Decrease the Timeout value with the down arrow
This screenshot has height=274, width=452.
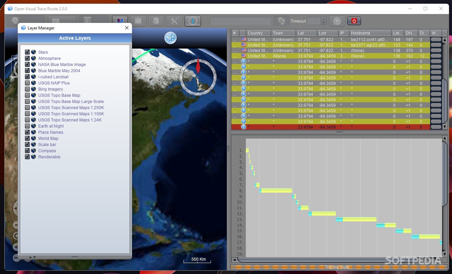tap(324, 23)
